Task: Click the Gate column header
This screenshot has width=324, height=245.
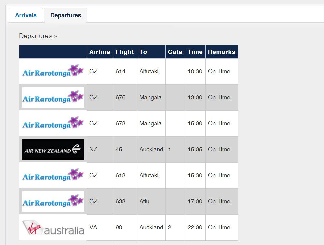Action: (x=175, y=52)
